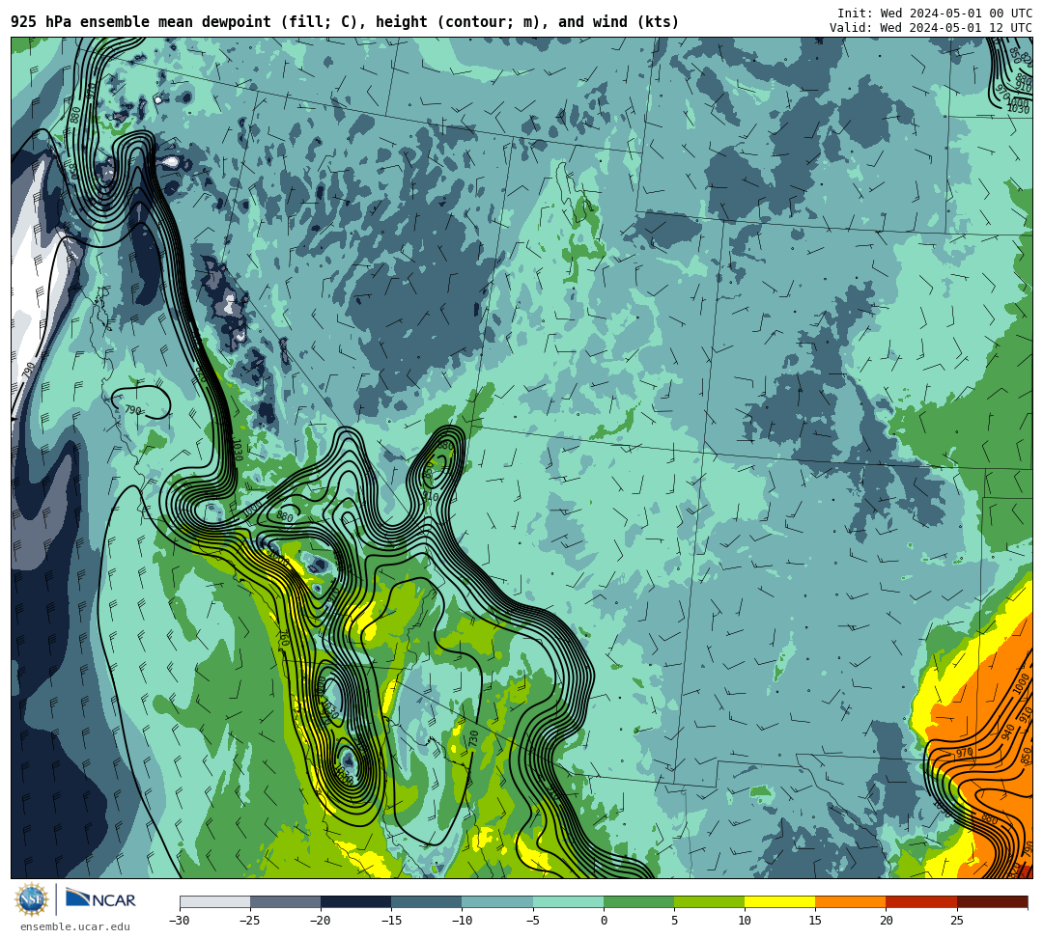Open the ensemble.ucar.edu link text
This screenshot has height=939, width=1043.
click(x=75, y=926)
